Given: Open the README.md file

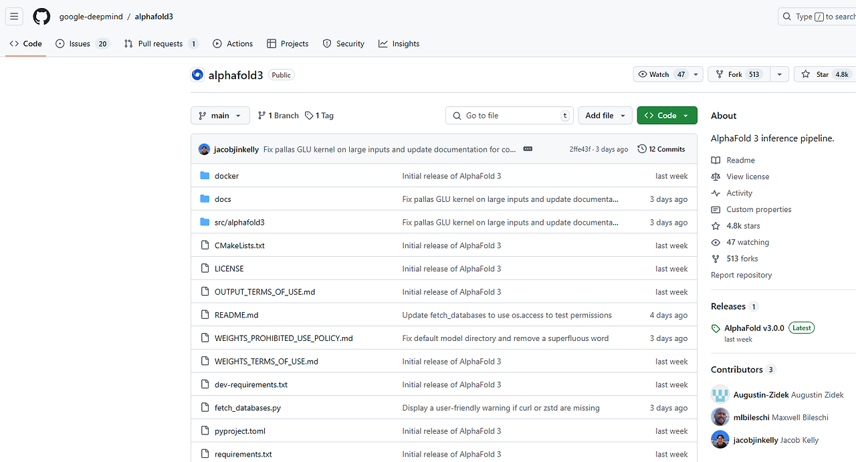Looking at the screenshot, I should pos(236,315).
